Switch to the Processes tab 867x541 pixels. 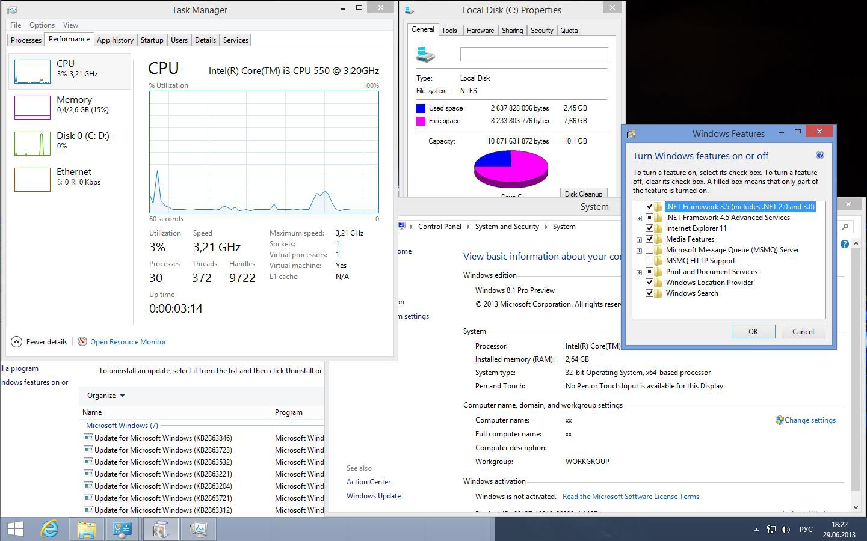(x=26, y=40)
